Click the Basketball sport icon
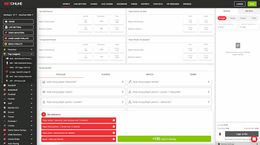Image resolution: width=260 pixels, height=145 pixels. [5, 90]
